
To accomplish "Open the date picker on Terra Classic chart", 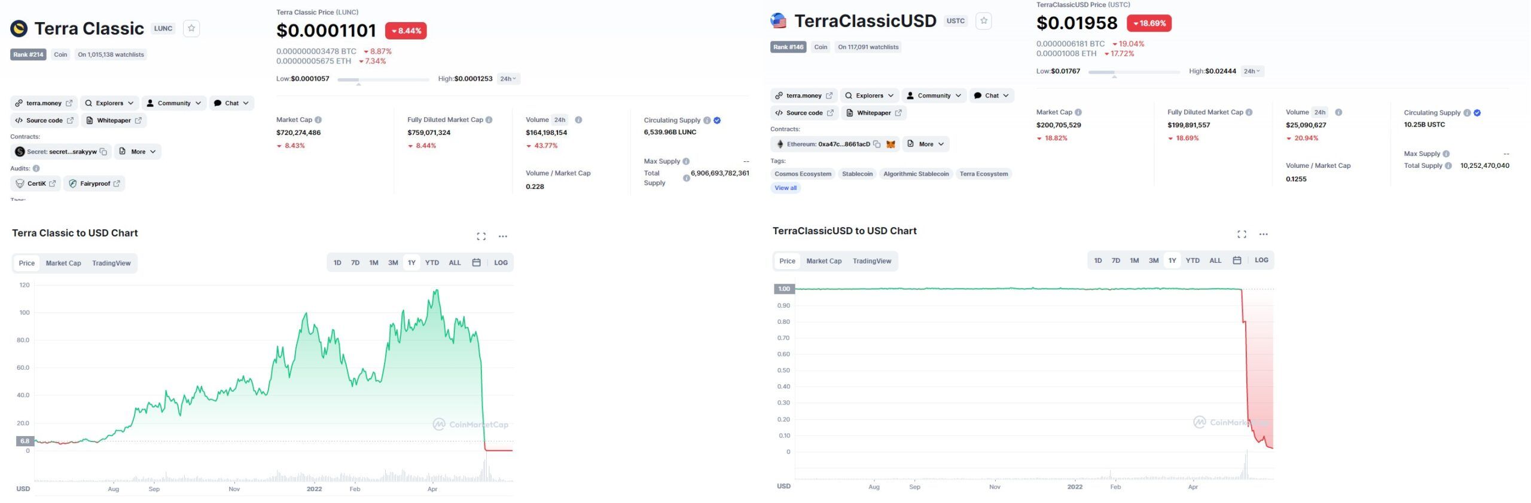I will coord(477,263).
